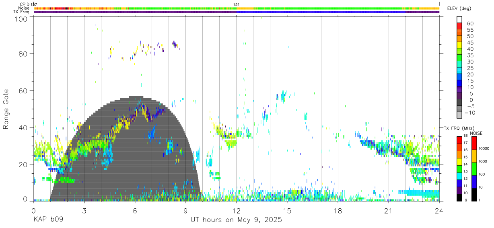Image resolution: width=494 pixels, height=228 pixels.
Task: Select the '80' tick label on the Range Gate axis
Action: [23, 54]
